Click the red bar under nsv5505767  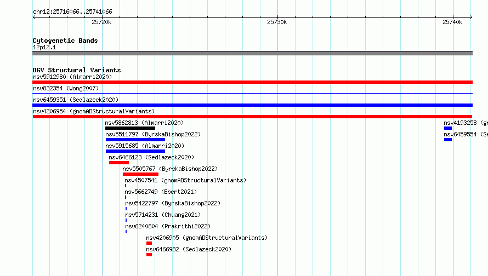pyautogui.click(x=141, y=174)
